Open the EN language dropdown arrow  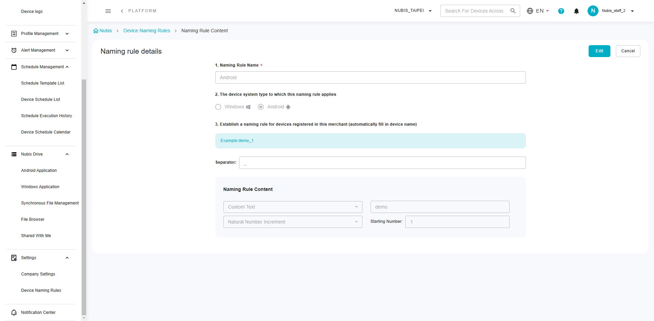[x=547, y=11]
